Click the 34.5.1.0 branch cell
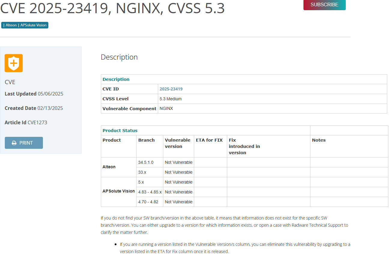Viewport: 392px width, 256px height. [x=150, y=162]
